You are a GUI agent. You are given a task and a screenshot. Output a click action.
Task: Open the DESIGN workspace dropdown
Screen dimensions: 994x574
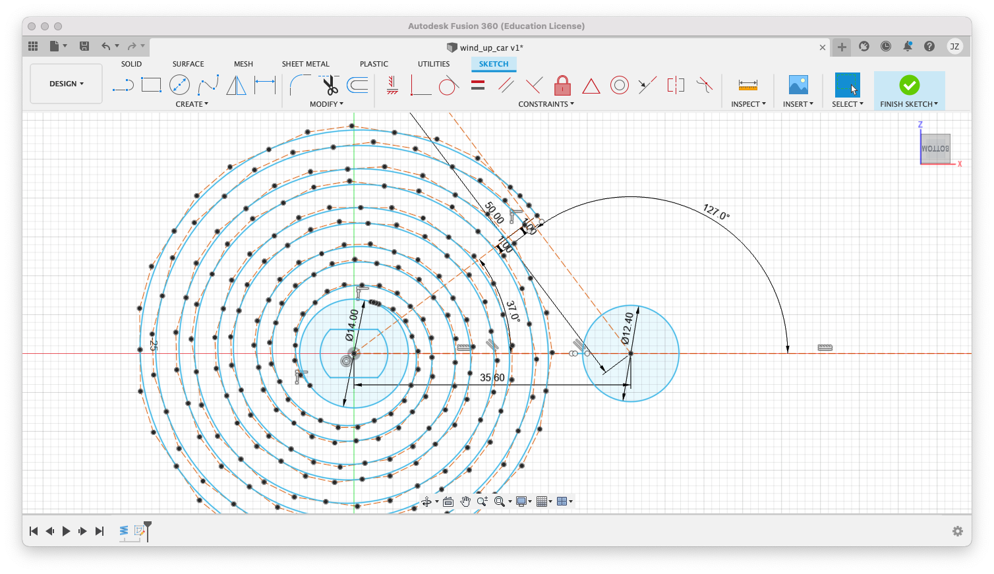(67, 84)
